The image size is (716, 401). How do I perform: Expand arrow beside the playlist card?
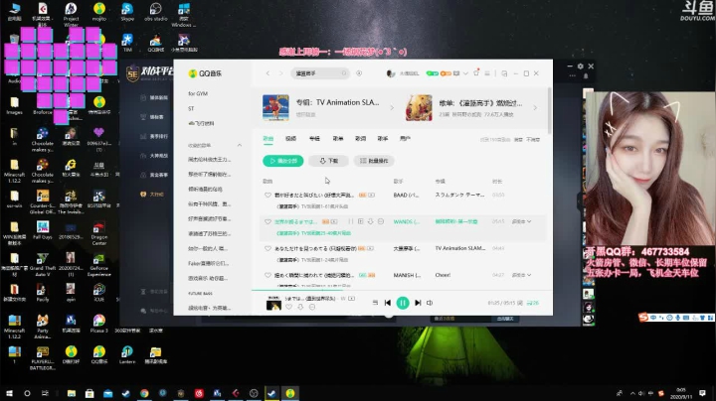(535, 108)
